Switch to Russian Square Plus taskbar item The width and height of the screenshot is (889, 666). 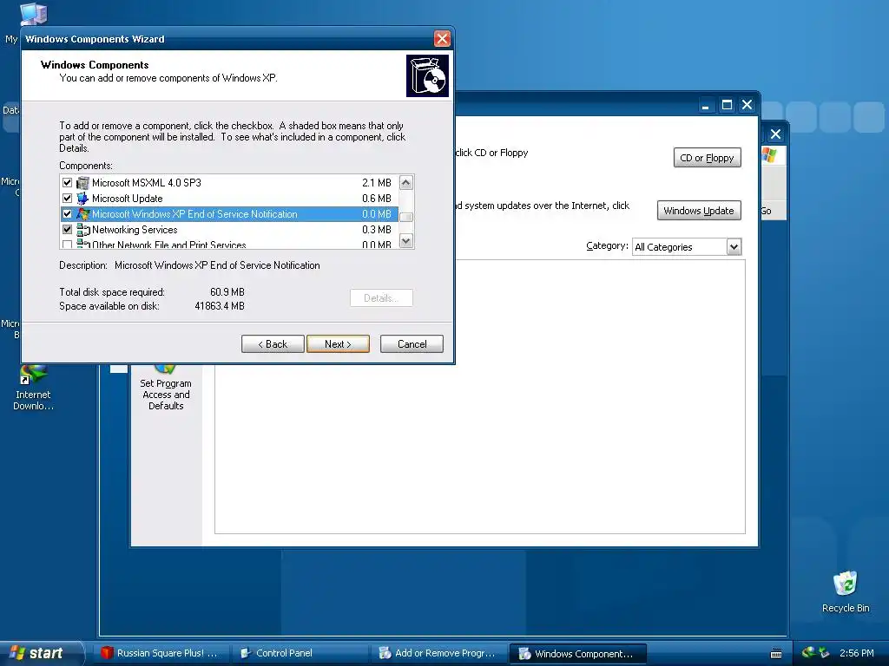[x=160, y=653]
